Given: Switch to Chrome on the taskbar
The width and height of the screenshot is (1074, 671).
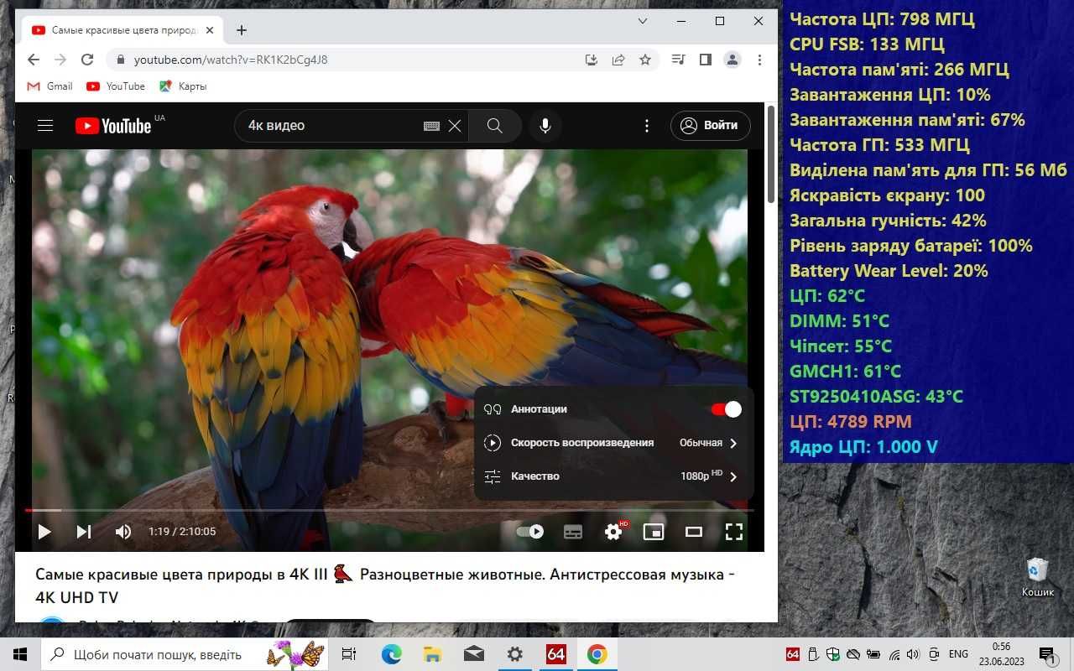Looking at the screenshot, I should (597, 654).
